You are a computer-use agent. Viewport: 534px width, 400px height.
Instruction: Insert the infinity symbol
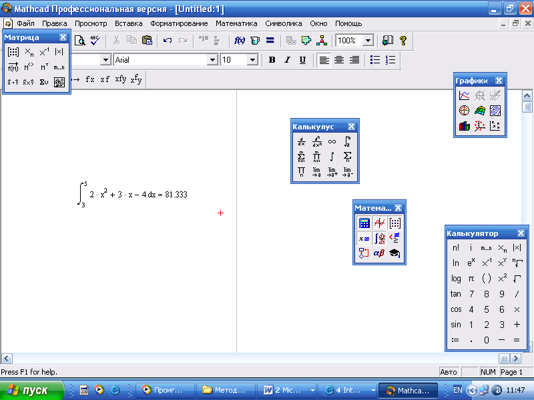(332, 141)
